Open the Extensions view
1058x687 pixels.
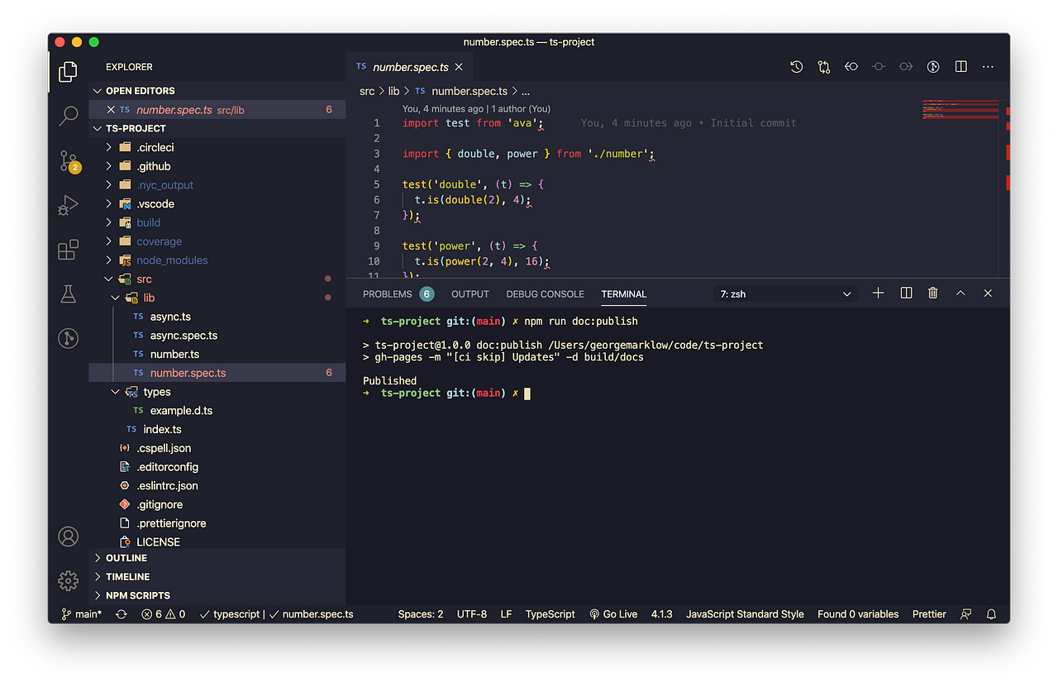pos(68,250)
